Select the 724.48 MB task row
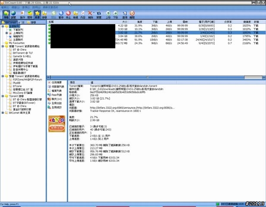Viewport: 266px width, 207px height. (x=156, y=40)
